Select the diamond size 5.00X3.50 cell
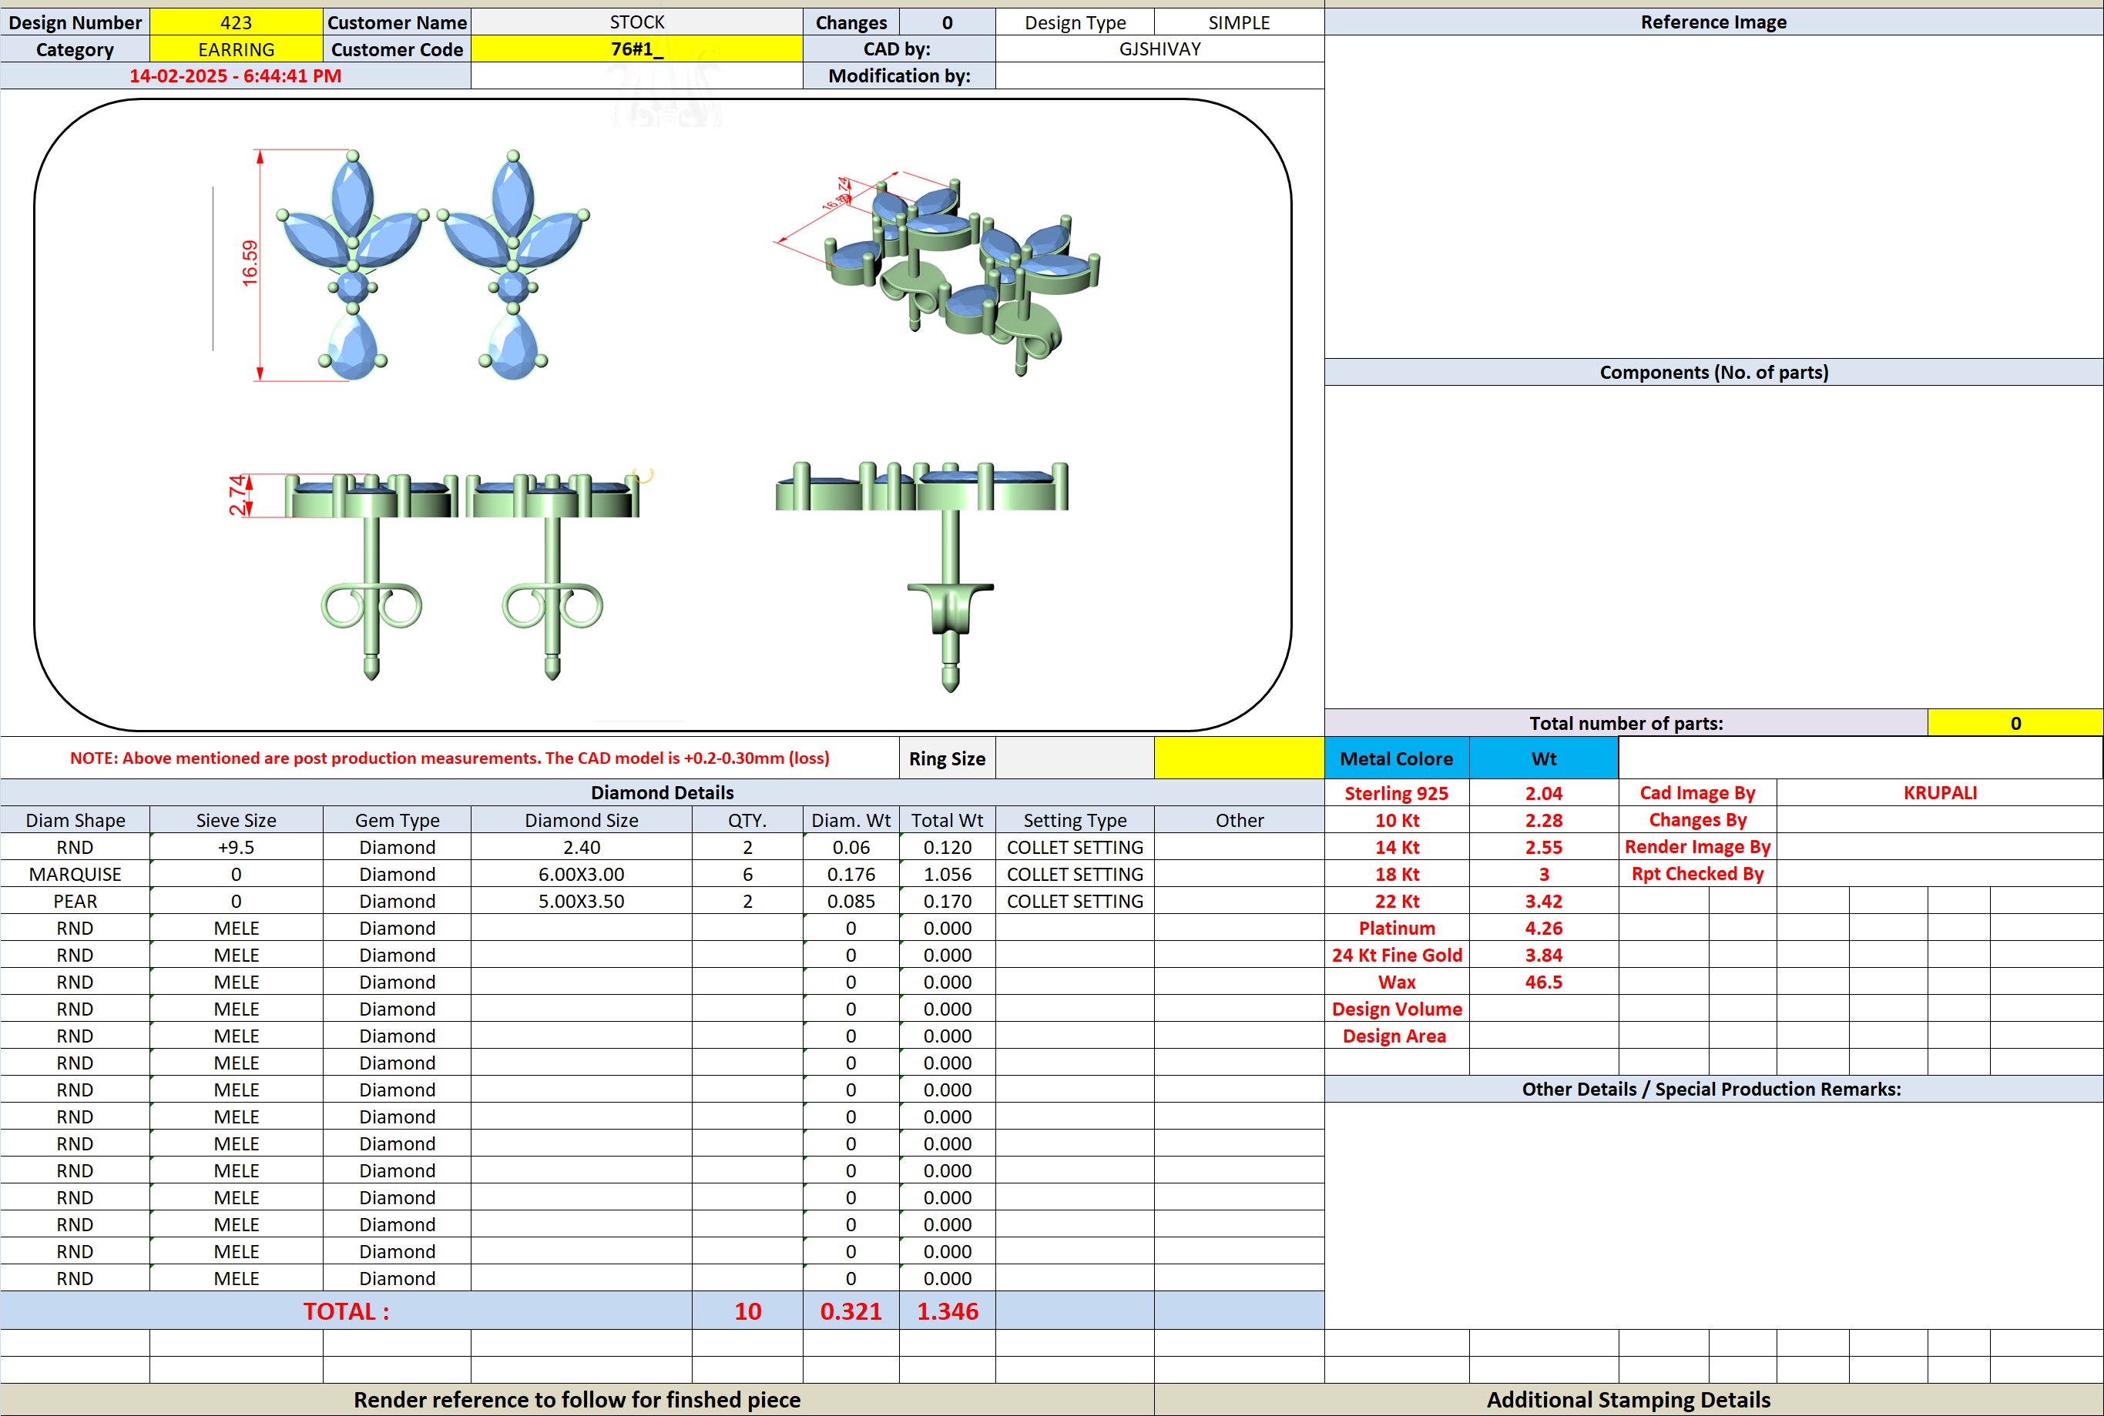The height and width of the screenshot is (1416, 2104). (581, 901)
